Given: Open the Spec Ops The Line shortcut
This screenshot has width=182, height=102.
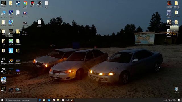Looking at the screenshot, I should point(169,14).
